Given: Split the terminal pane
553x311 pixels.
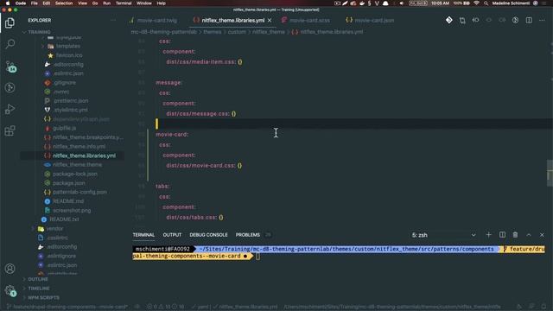Looking at the screenshot, I should (x=502, y=234).
